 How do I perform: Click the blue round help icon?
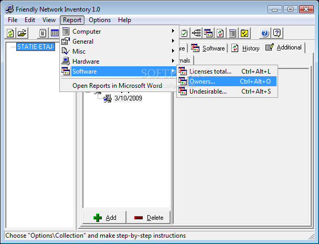(x=265, y=33)
